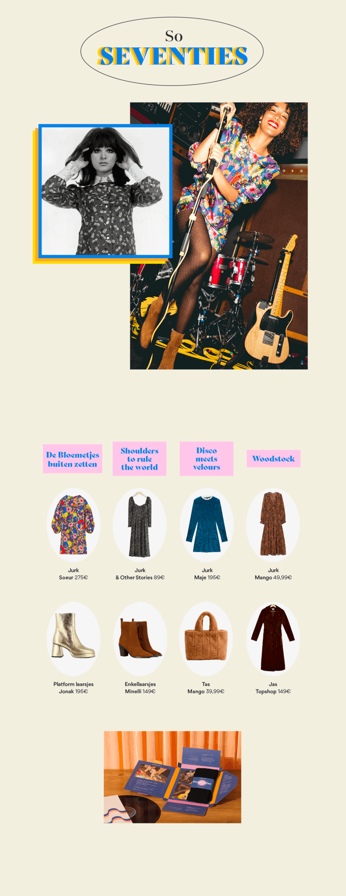Open the black-and-white vintage model photo
Viewport: 346px width, 896px height.
[105, 191]
